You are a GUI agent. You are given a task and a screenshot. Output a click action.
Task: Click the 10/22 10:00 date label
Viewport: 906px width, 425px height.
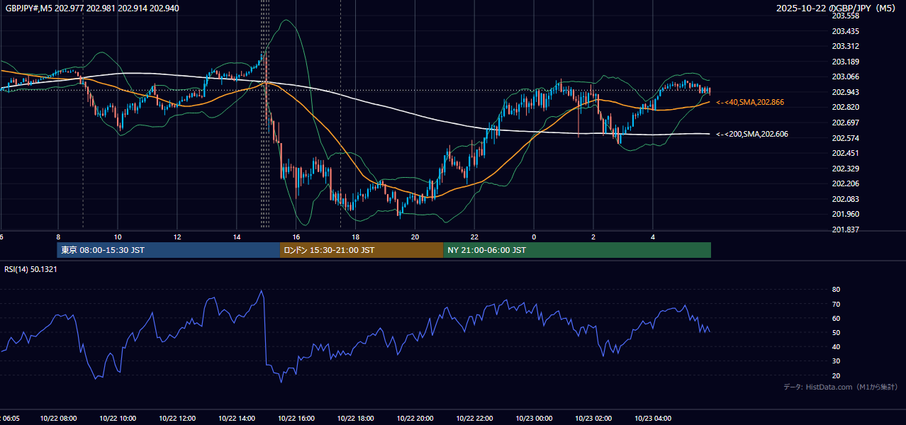coord(118,419)
